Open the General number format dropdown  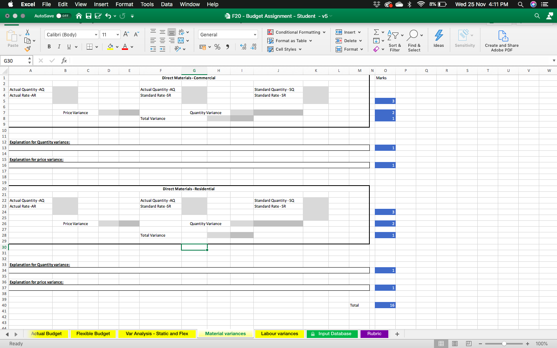[227, 34]
